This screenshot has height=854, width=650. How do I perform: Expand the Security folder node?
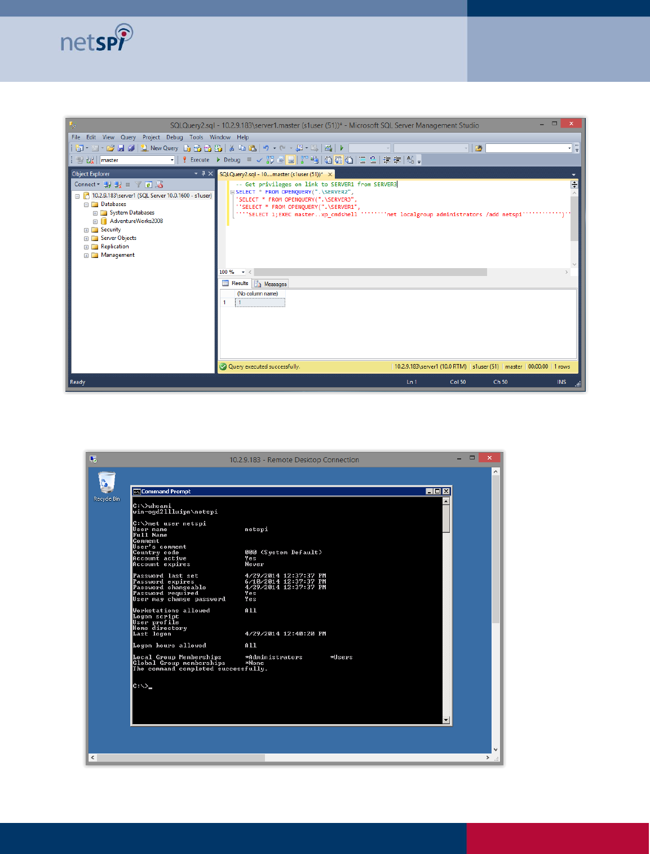[86, 230]
